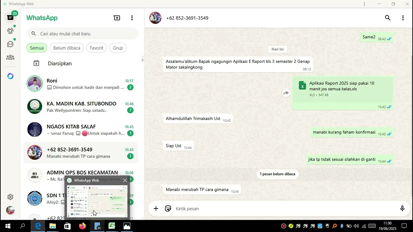Click the Bluetooth tray icon
Image resolution: width=413 pixels, height=232 pixels.
(x=342, y=226)
